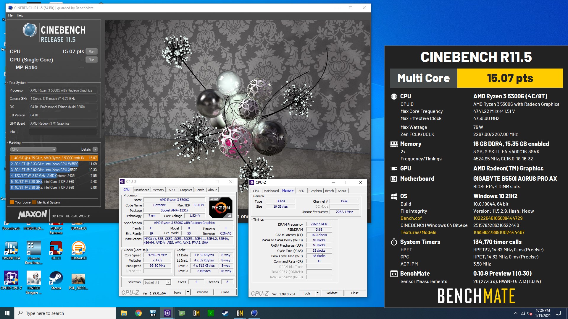568x319 pixels.
Task: Expand Tools dropdown arrow in left CPU-Z
Action: click(188, 292)
